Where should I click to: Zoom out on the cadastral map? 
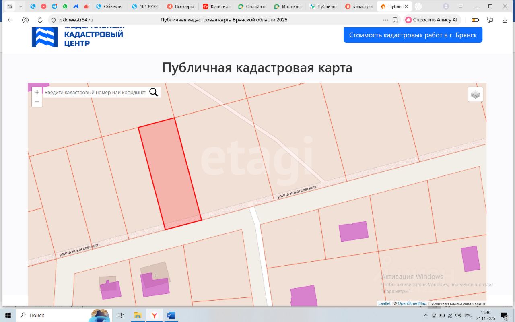click(x=37, y=102)
